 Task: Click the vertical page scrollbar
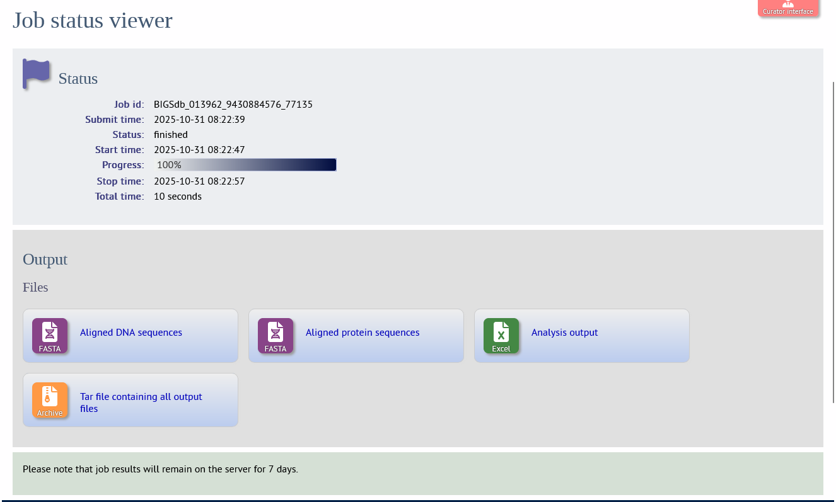(x=833, y=242)
